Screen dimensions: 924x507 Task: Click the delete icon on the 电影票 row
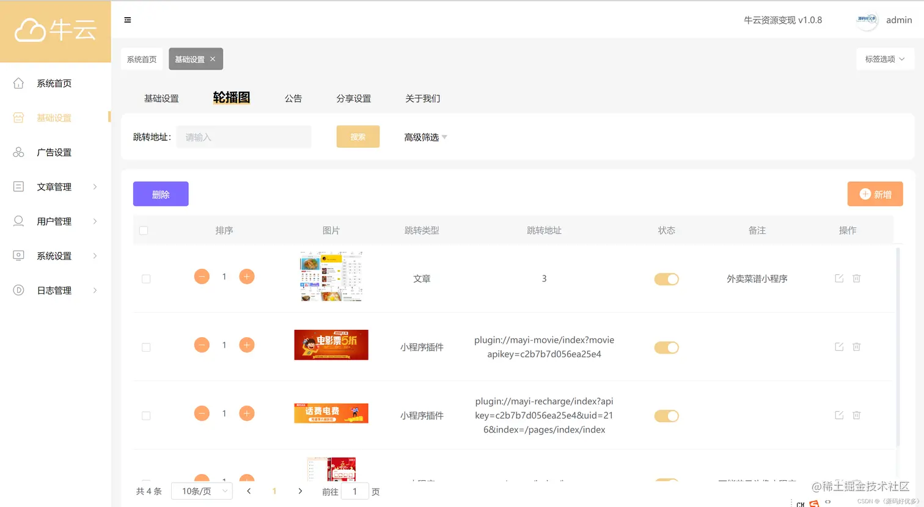pos(856,346)
